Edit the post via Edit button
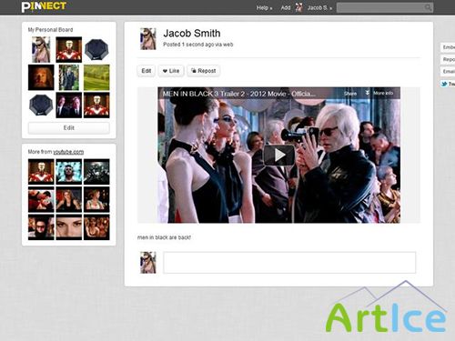Screen dimensions: 455x341 (147, 71)
